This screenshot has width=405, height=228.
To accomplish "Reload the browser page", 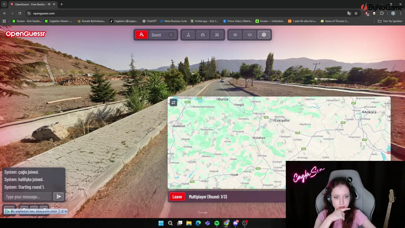I will (x=20, y=13).
